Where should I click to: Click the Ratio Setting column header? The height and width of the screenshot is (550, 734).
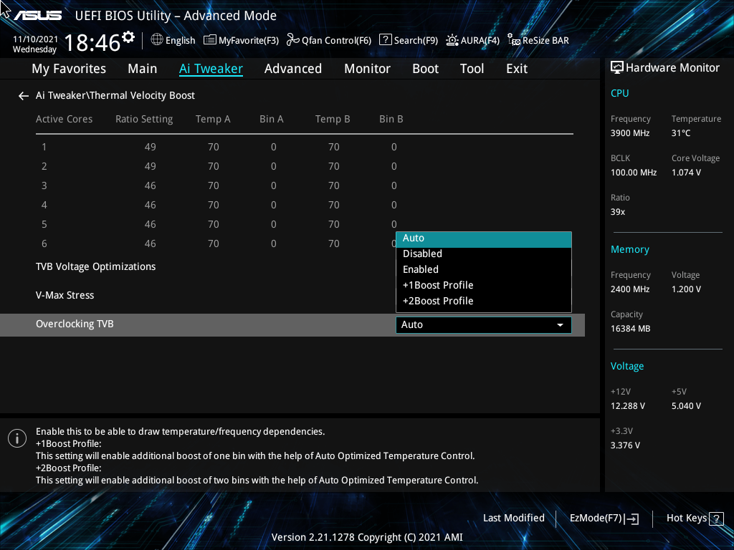click(x=144, y=120)
